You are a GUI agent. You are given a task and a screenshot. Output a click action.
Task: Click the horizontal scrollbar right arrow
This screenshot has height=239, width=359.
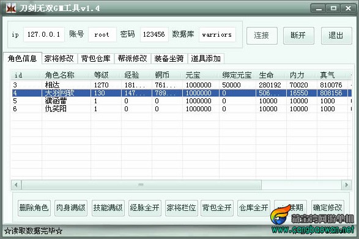coord(346,185)
